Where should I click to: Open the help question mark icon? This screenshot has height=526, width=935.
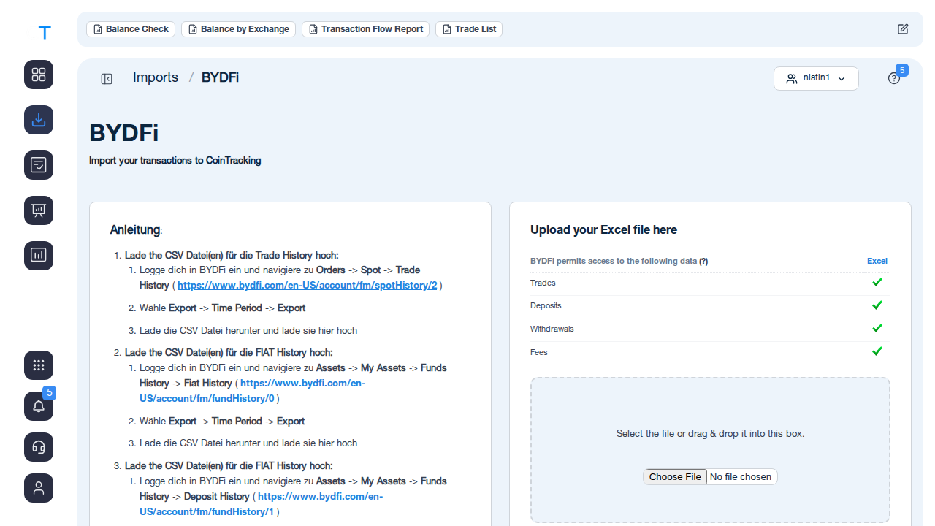(894, 78)
